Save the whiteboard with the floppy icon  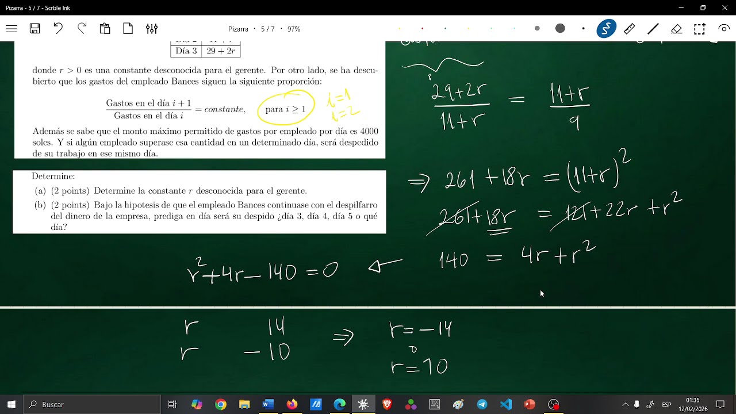point(35,29)
